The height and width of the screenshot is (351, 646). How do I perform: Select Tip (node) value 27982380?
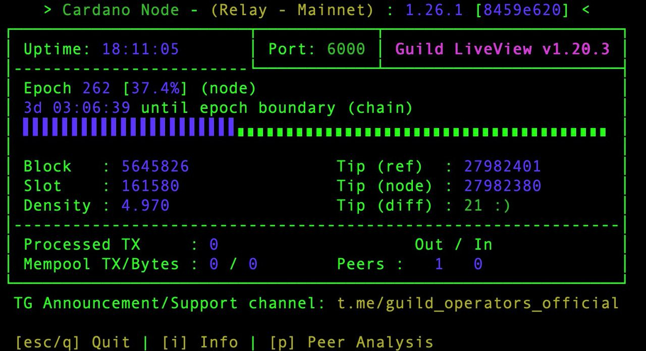pyautogui.click(x=503, y=186)
